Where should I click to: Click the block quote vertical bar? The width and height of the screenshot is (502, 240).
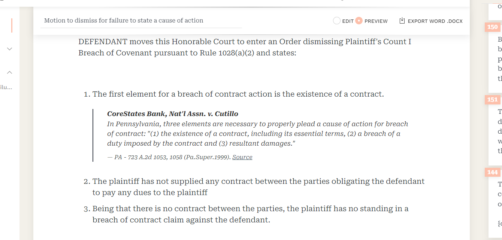[93, 135]
